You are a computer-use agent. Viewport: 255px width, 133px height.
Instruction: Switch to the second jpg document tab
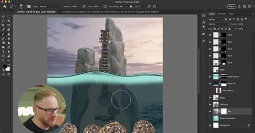[110, 12]
